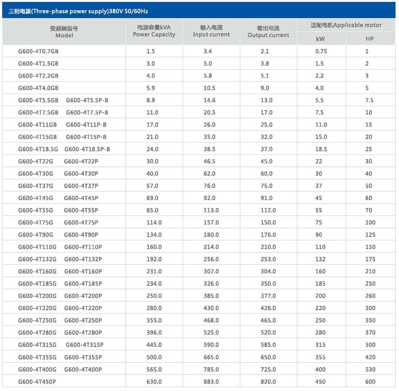
Task: Select power capacity value 57.0
Action: 152,186
